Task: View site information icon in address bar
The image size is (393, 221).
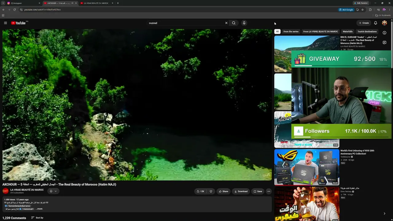Action: point(21,10)
